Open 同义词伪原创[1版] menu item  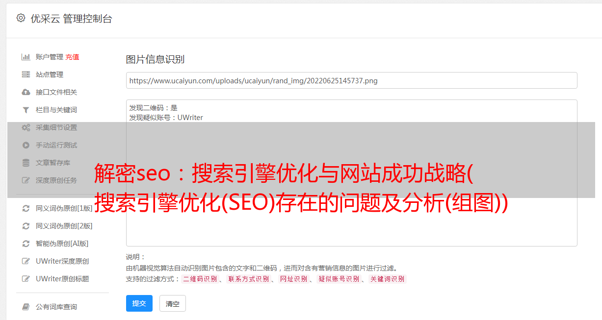[x=64, y=208]
